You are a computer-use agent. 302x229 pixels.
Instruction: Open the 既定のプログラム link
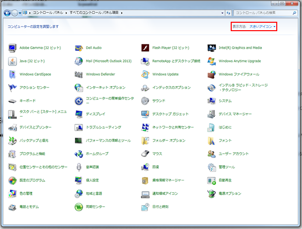(32, 181)
